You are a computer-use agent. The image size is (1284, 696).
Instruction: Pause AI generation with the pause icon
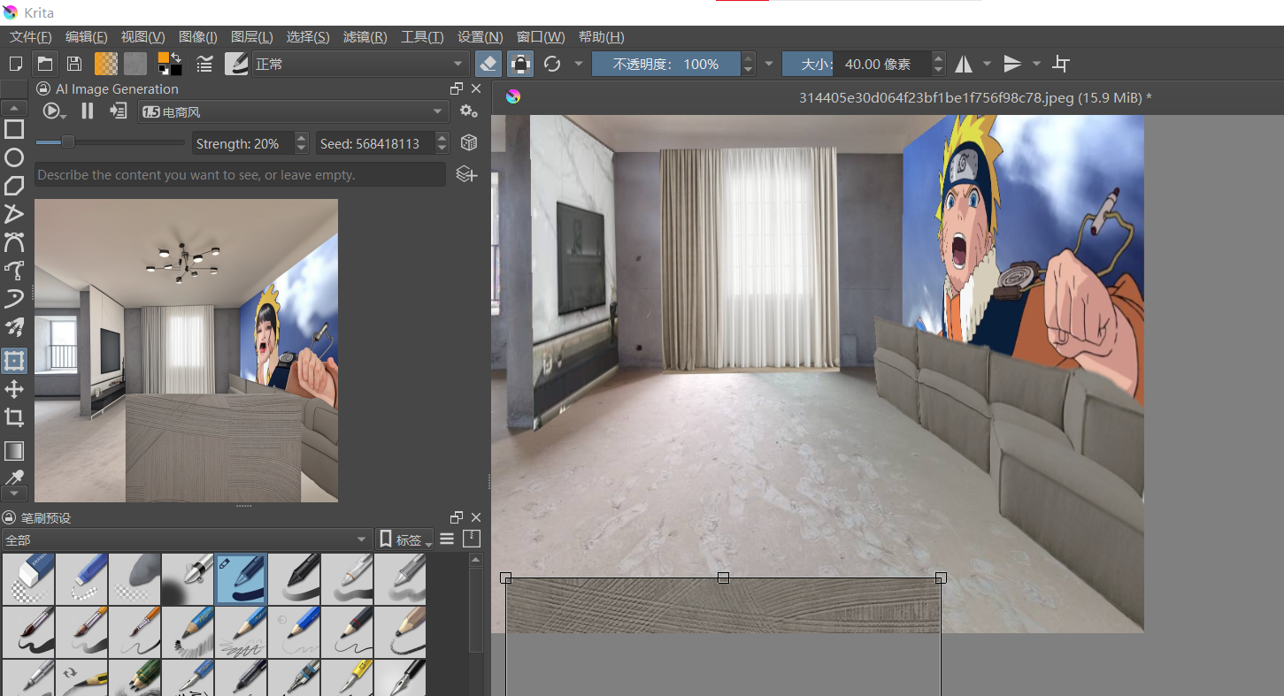click(88, 111)
